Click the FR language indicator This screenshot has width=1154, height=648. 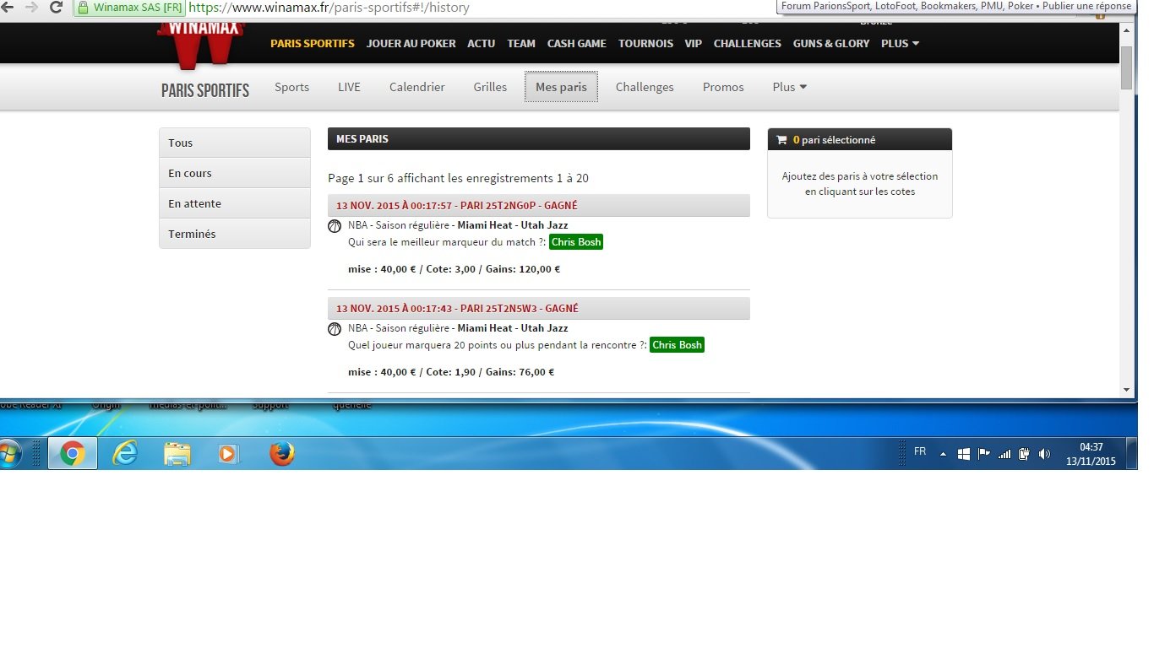920,451
